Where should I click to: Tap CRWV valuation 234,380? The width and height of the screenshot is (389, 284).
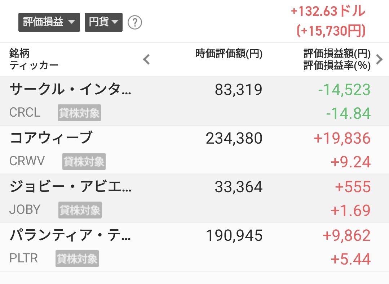234,138
